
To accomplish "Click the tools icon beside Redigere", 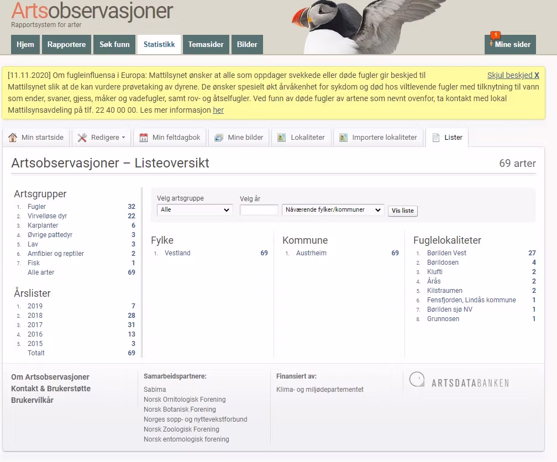I will coord(82,138).
